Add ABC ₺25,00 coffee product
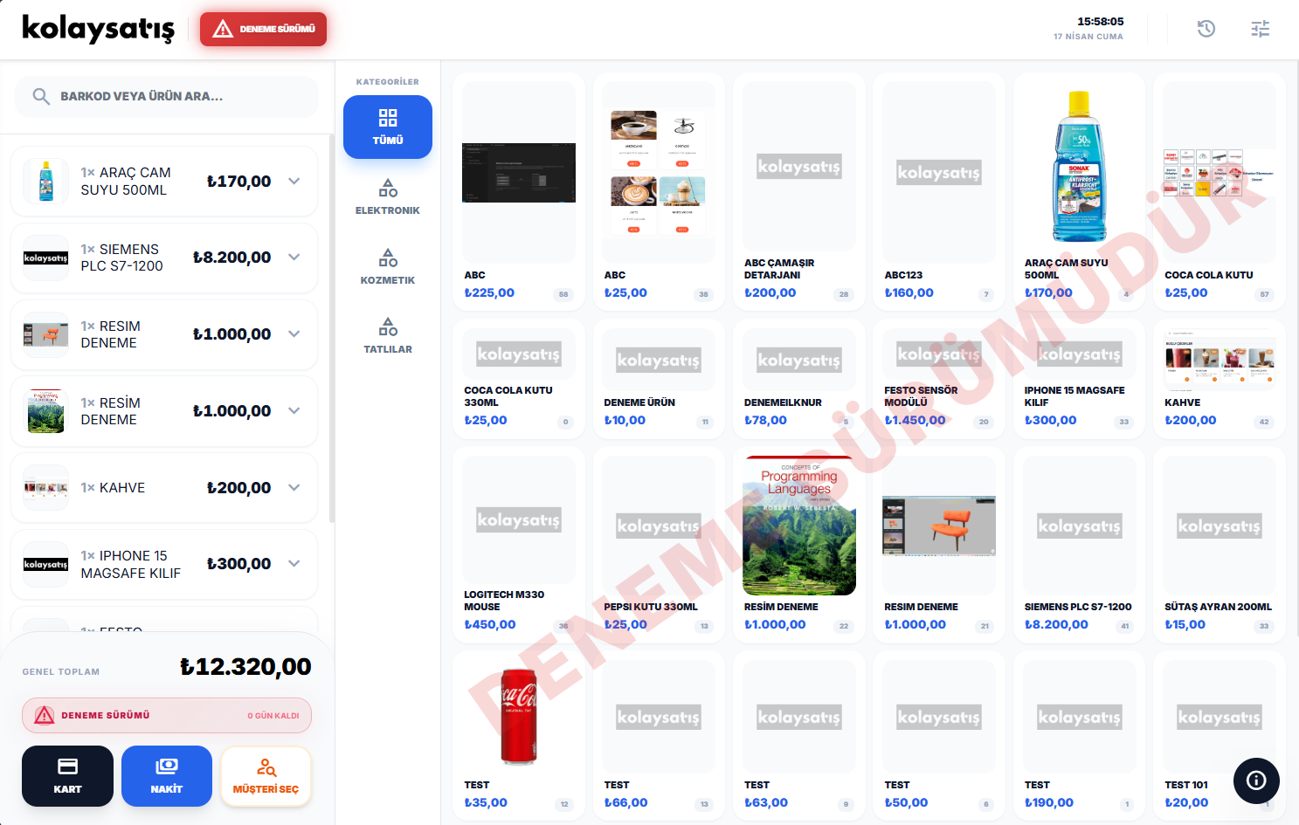 tap(659, 191)
